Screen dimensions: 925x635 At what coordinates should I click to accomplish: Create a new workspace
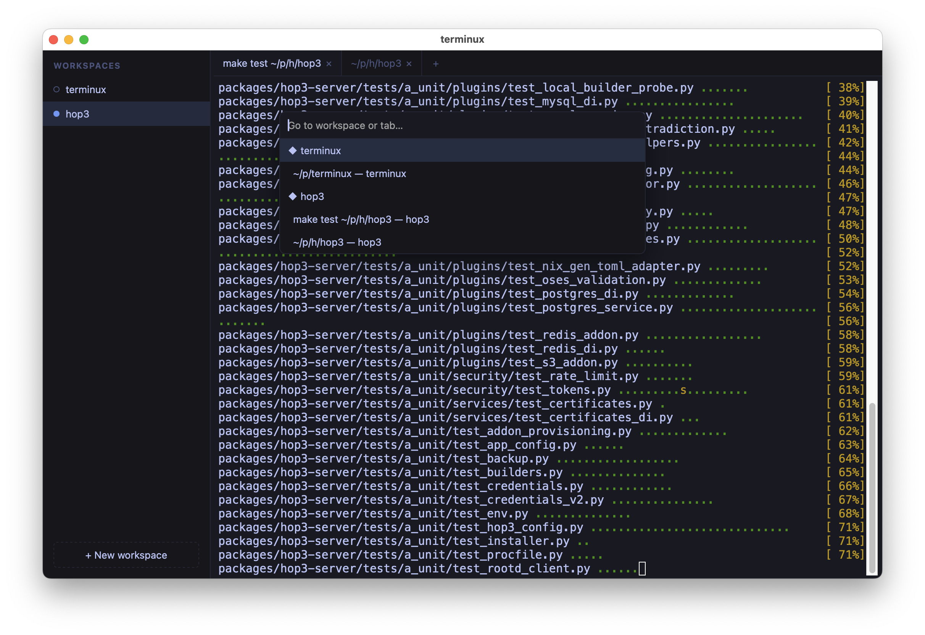click(x=126, y=555)
